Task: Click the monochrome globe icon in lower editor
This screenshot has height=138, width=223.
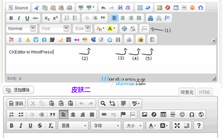Action: click(x=201, y=114)
